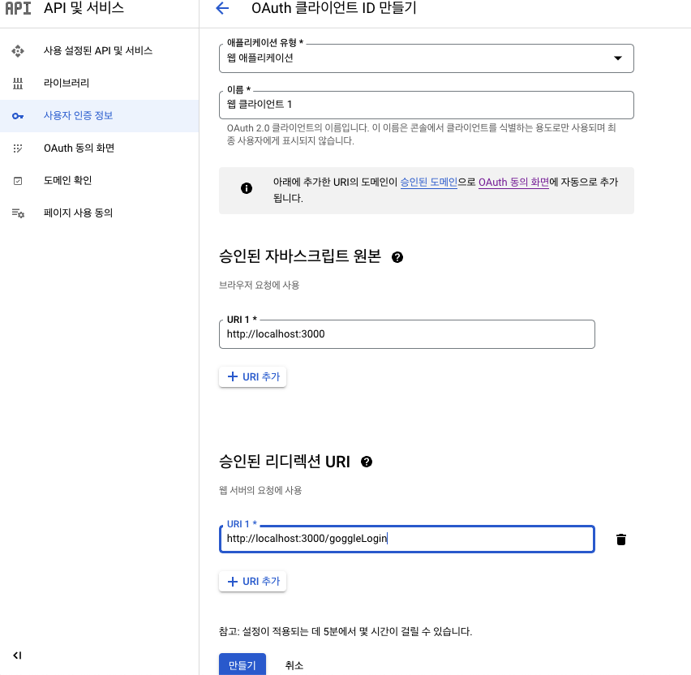
Task: Click the key icon for credentials
Action: click(x=18, y=116)
